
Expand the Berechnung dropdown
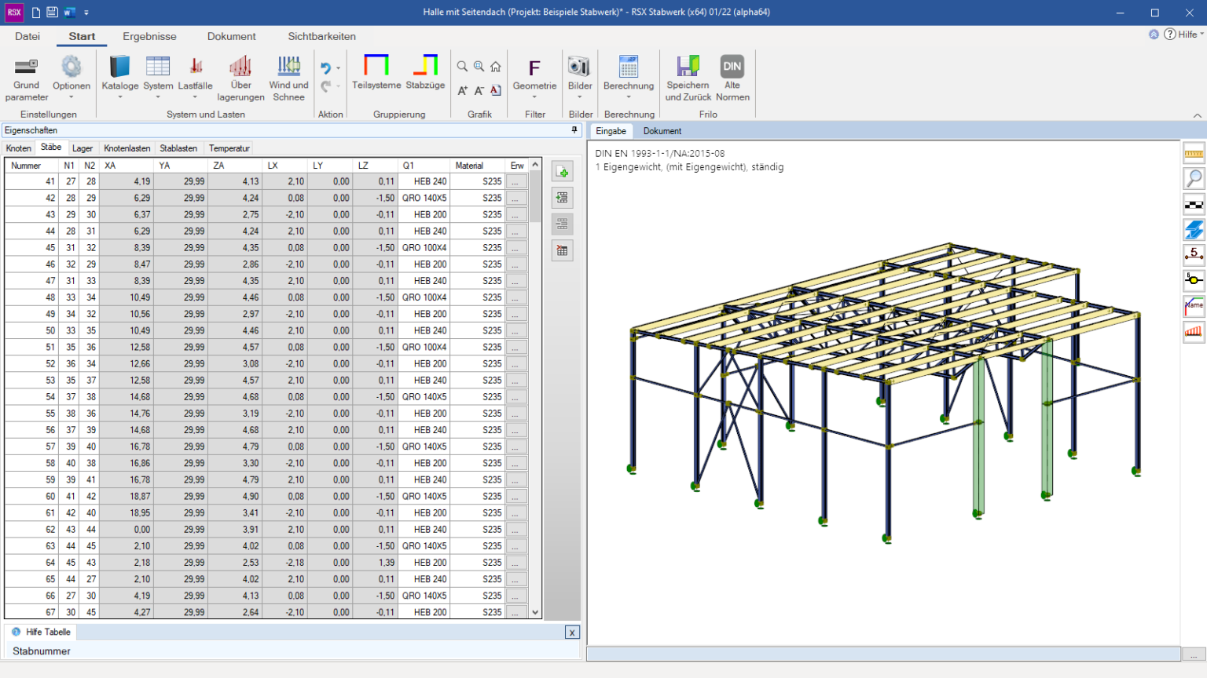click(629, 97)
